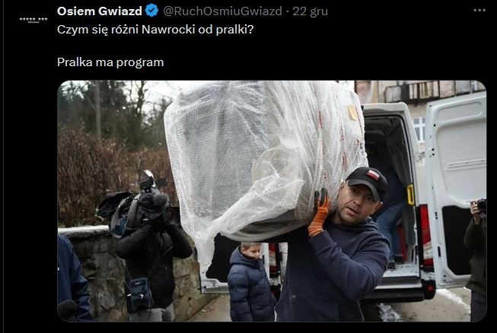Click the van's red tail light
497x333 pixels.
tap(425, 234)
